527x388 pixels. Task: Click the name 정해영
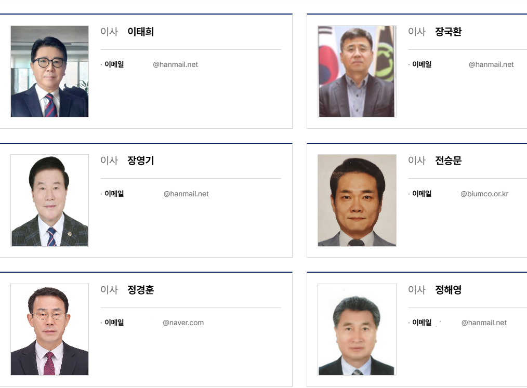coord(449,290)
